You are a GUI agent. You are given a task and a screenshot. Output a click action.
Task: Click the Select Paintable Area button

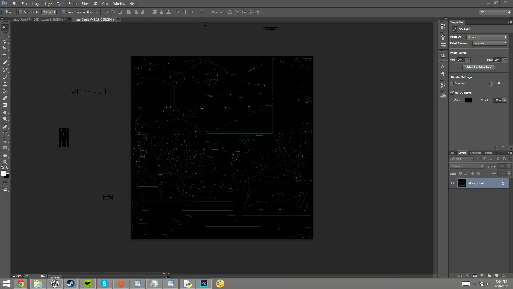click(478, 67)
